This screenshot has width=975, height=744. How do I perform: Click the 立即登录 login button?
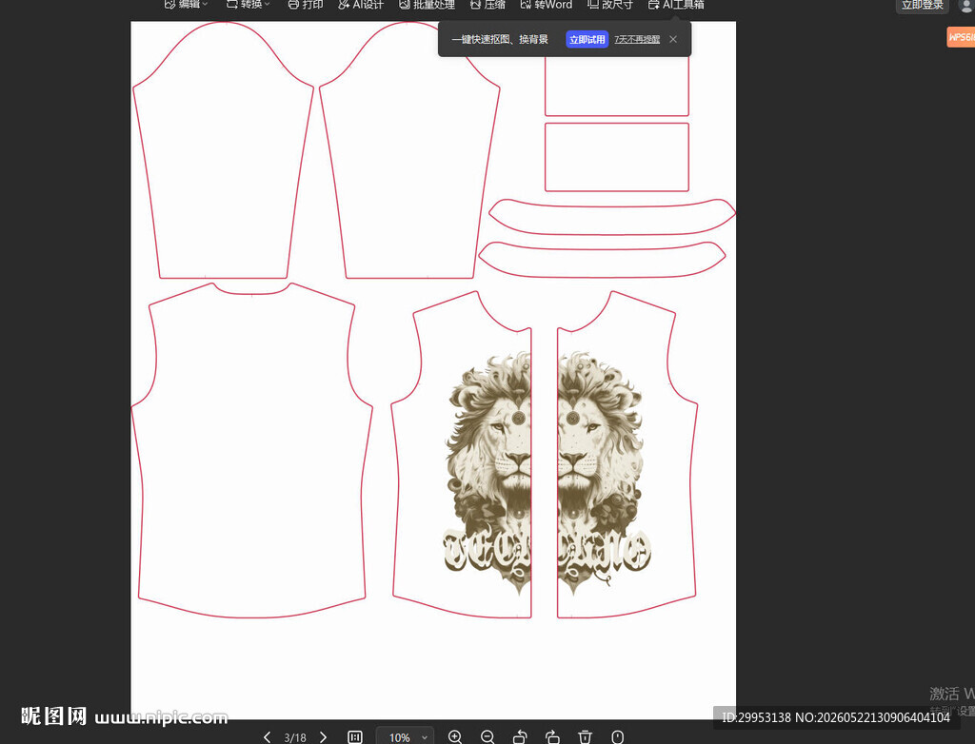click(922, 5)
